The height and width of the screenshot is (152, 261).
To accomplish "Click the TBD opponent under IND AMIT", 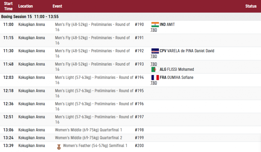I will (154, 30).
